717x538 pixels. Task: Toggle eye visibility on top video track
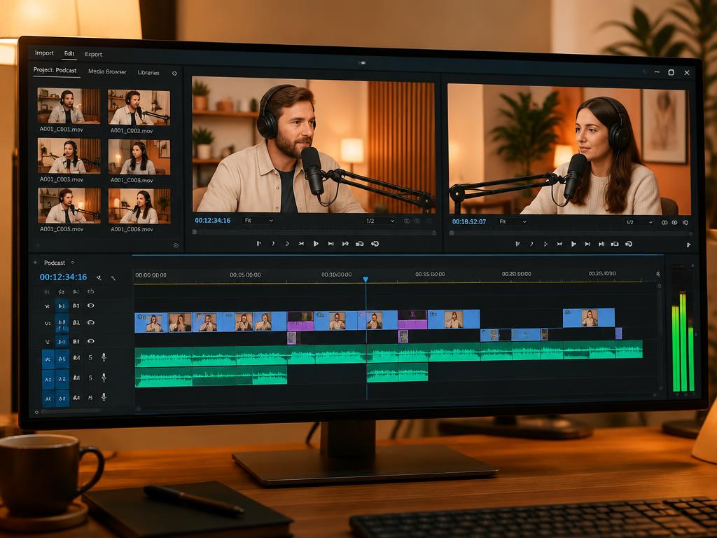tap(91, 305)
